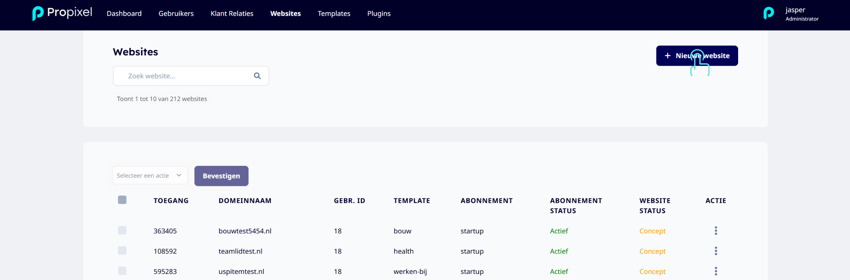Click the Bevestigen button
850x280 pixels.
(221, 176)
